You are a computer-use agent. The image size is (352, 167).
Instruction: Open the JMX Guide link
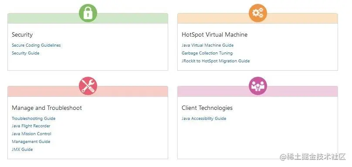[x=22, y=150]
